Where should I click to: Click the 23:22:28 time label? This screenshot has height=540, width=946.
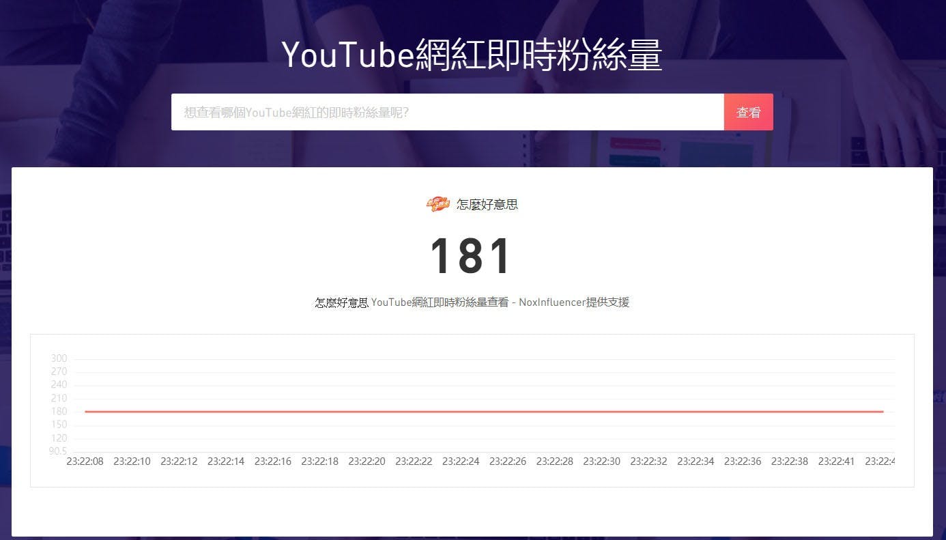pyautogui.click(x=555, y=461)
